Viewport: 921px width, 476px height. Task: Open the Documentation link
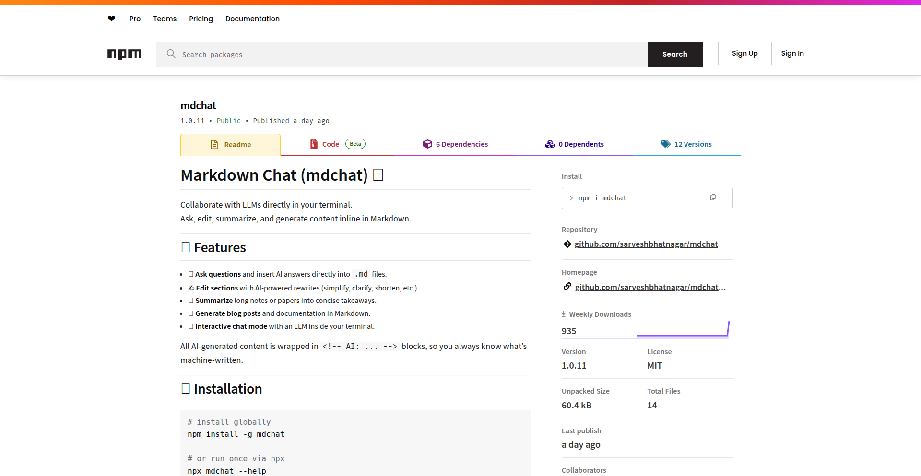tap(252, 19)
